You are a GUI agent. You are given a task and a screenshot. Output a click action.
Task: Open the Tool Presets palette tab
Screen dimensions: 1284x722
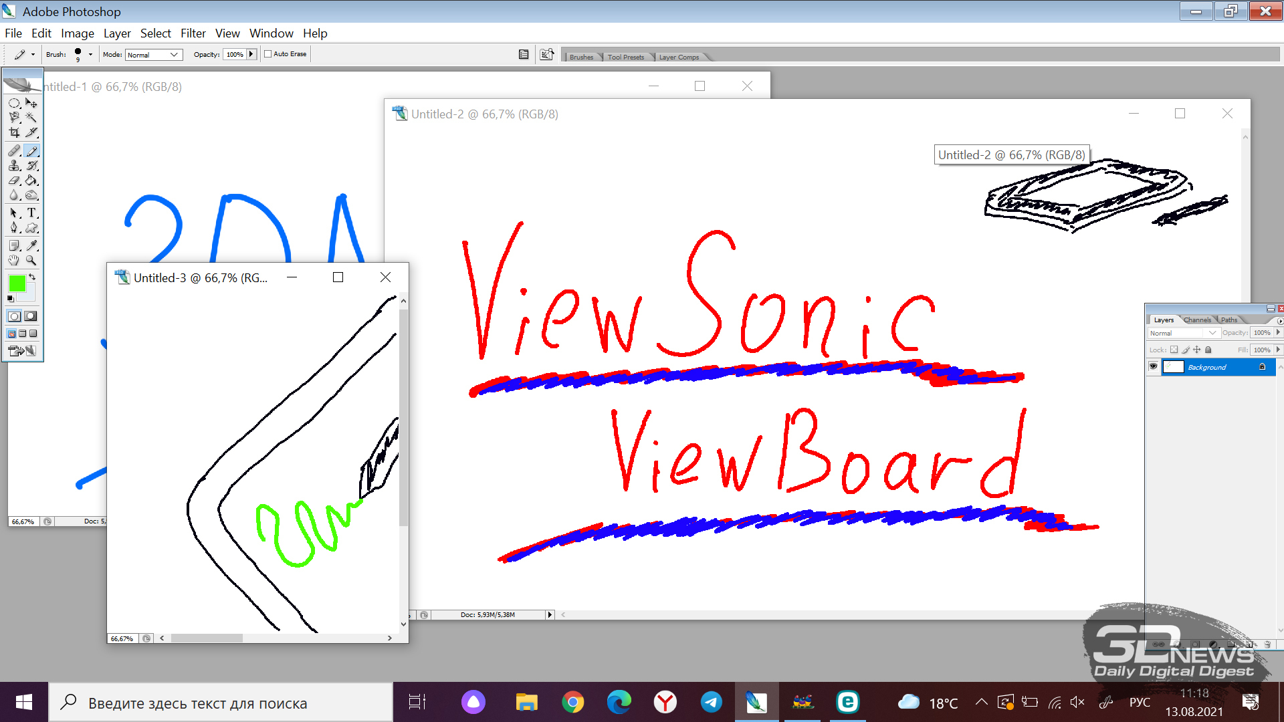coord(626,57)
